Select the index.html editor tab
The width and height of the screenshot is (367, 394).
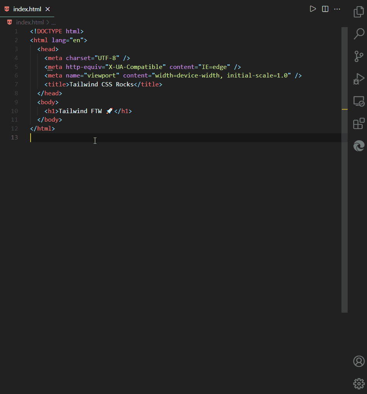point(27,9)
